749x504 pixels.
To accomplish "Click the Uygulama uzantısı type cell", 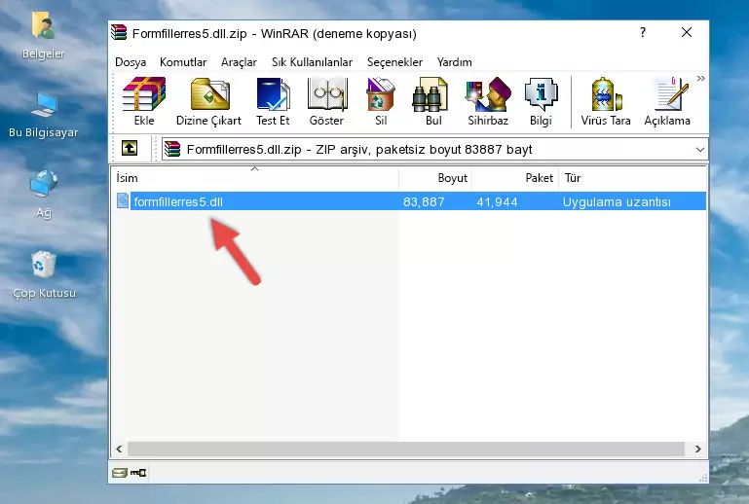I will click(617, 201).
